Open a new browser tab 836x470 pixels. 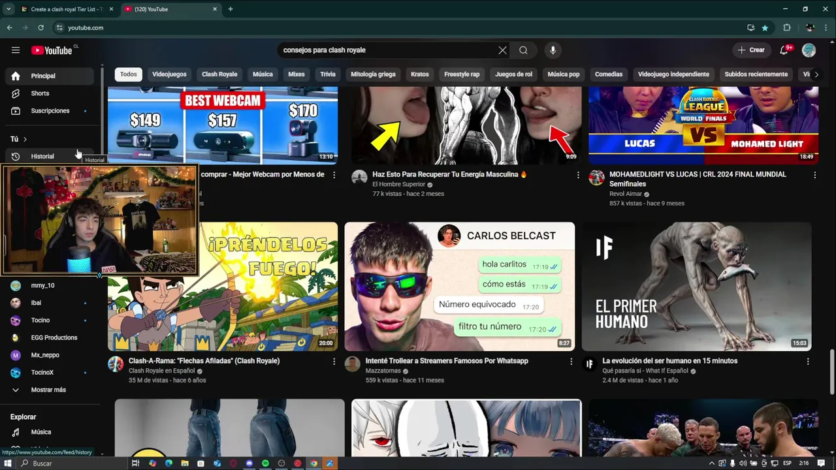pos(231,9)
